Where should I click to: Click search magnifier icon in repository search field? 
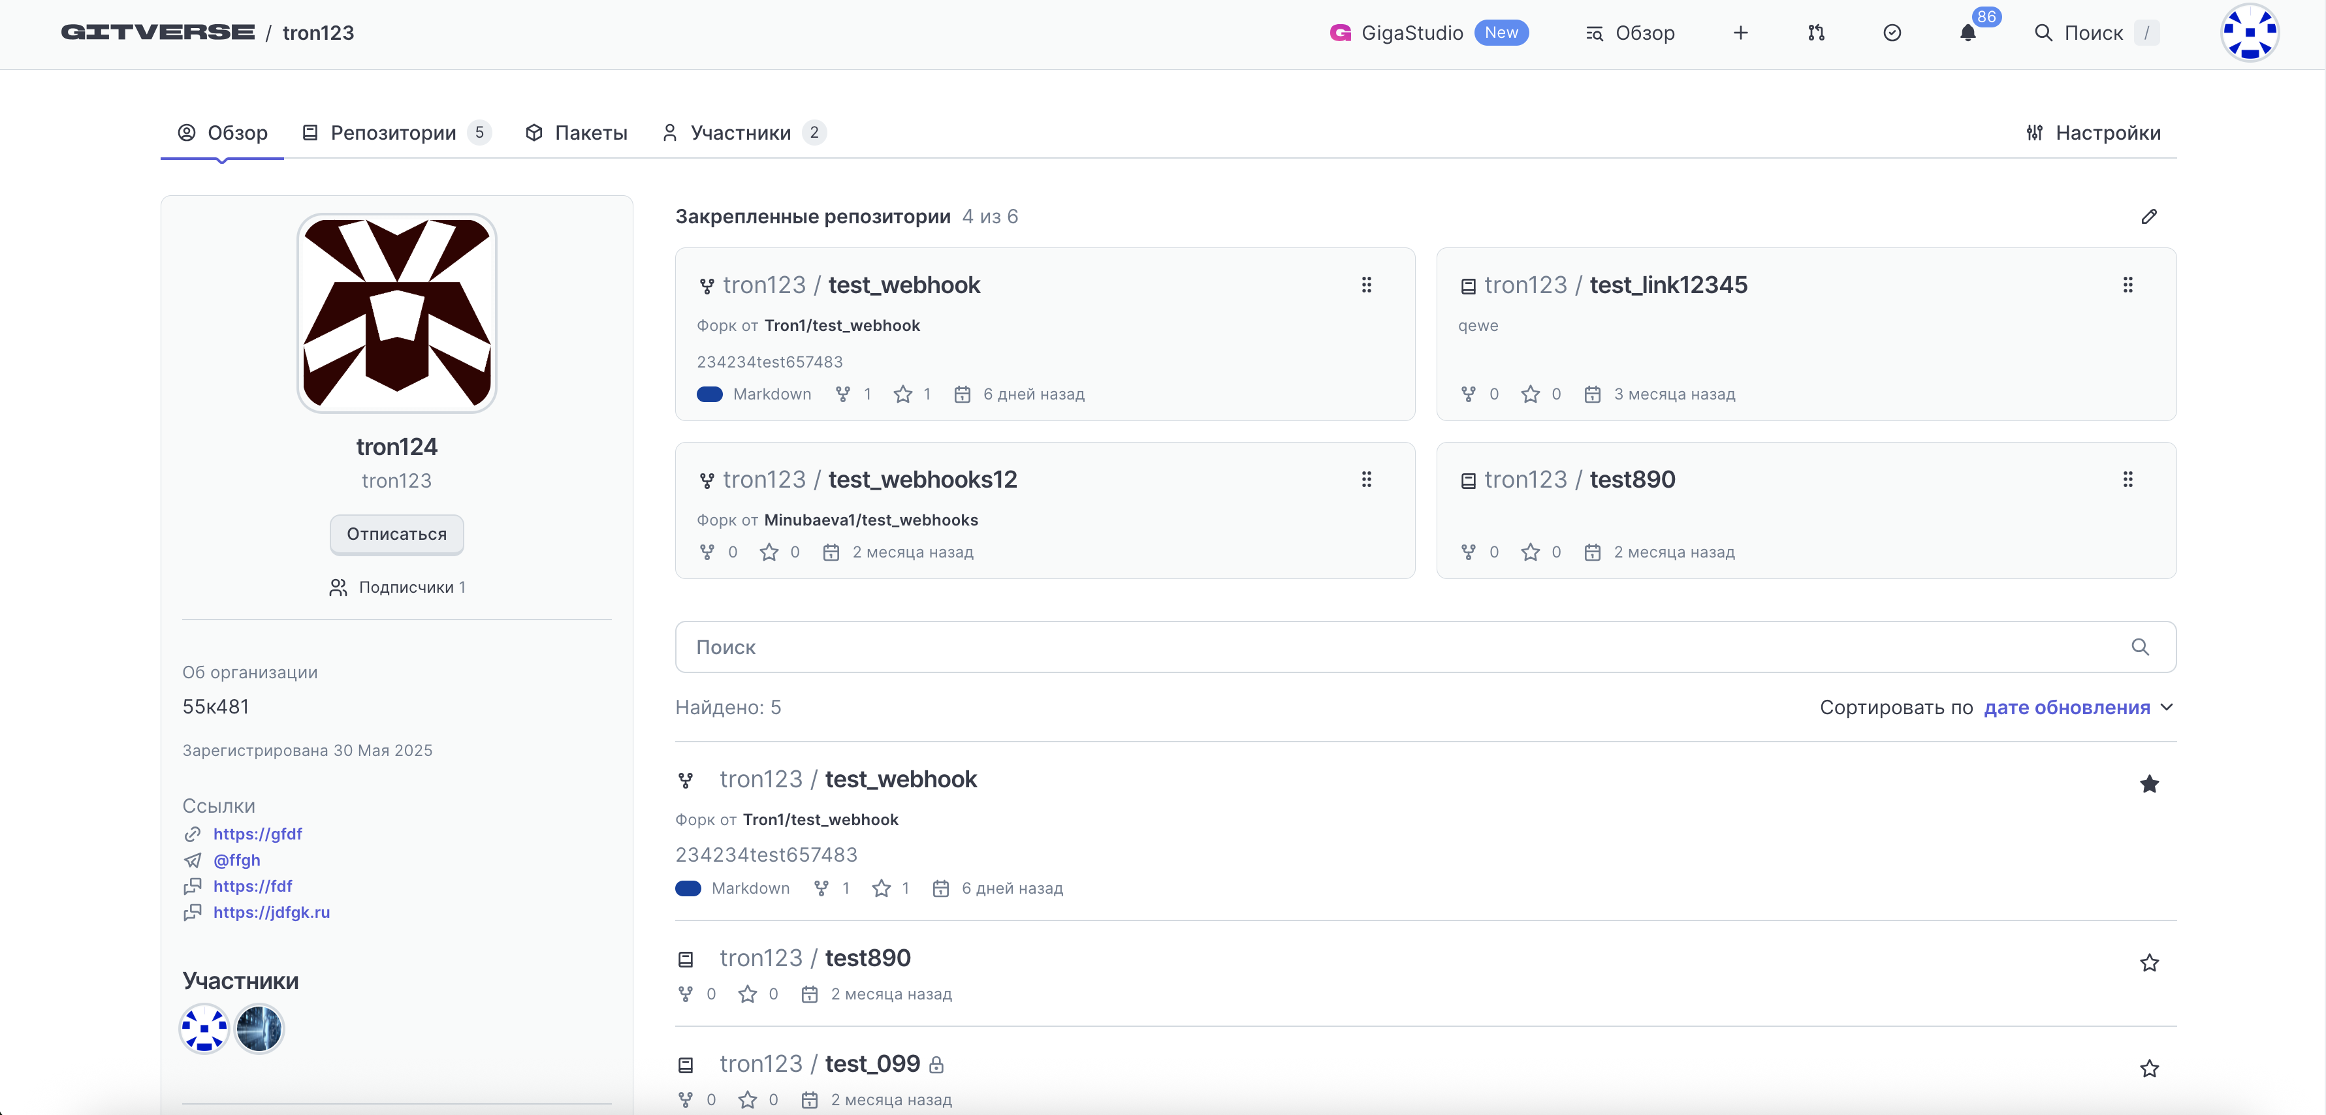tap(2139, 648)
